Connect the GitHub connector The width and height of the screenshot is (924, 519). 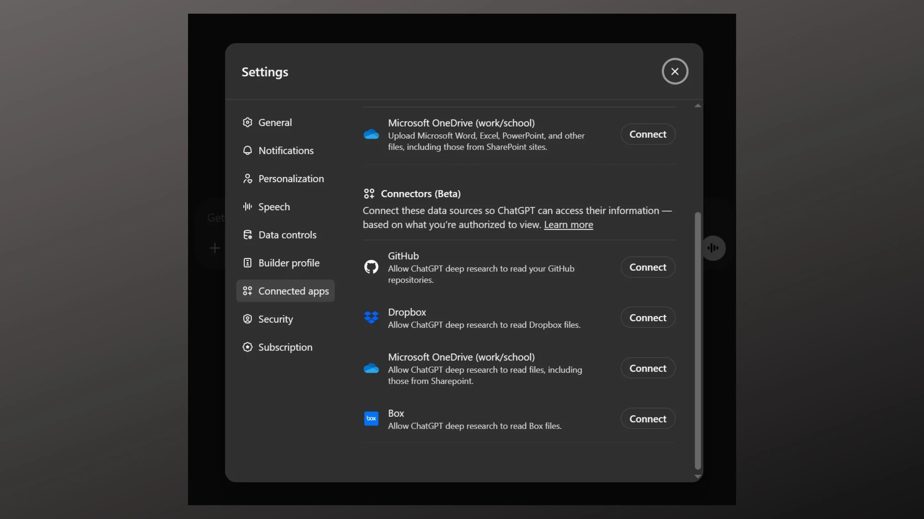coord(648,267)
